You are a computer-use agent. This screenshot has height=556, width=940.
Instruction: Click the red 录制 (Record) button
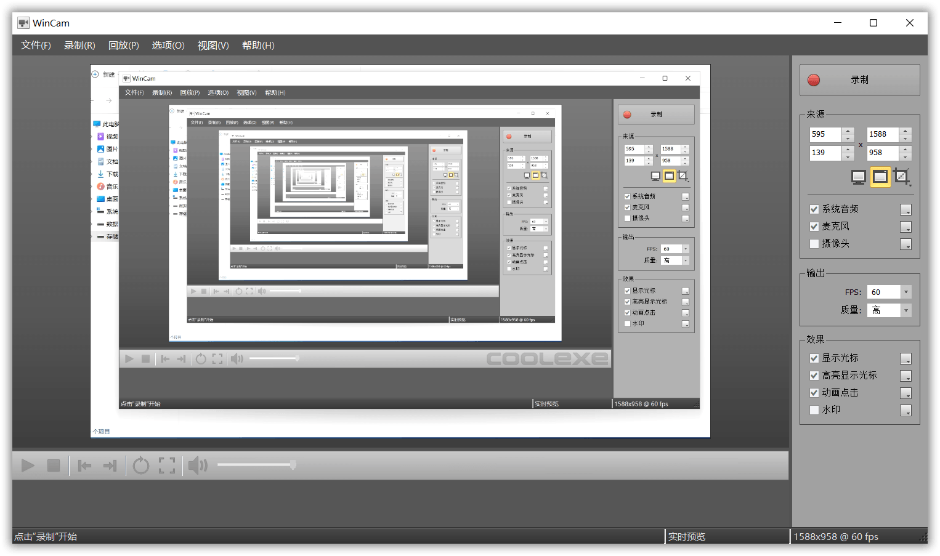(859, 80)
